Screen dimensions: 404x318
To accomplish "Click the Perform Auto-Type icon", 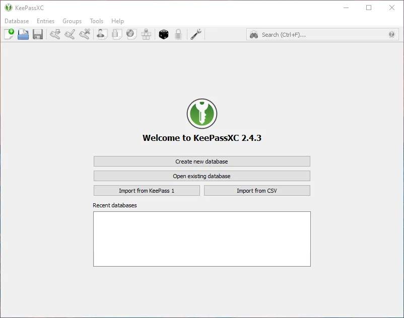I will [x=146, y=34].
